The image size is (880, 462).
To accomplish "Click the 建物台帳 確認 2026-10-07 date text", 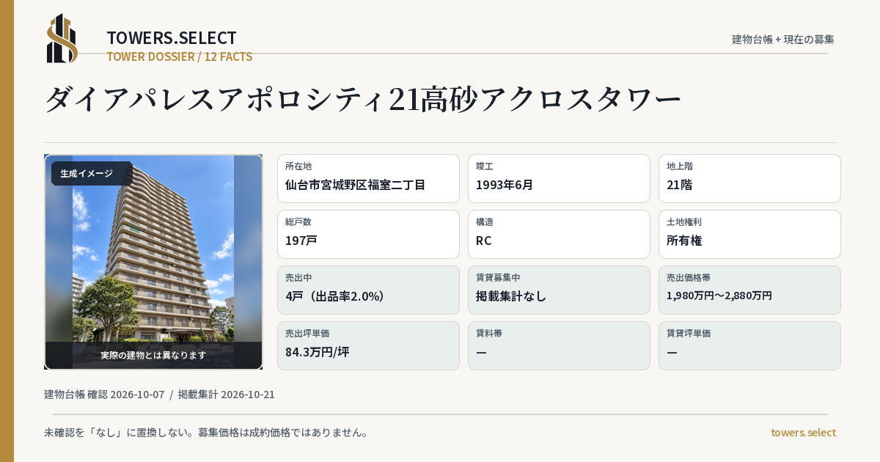I will pyautogui.click(x=104, y=395).
